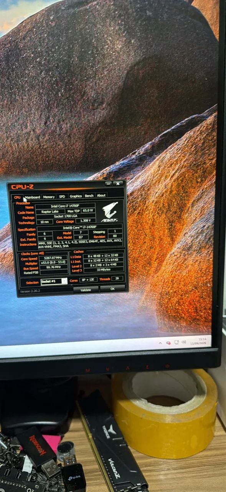Click the Intel Core i7 14700F name field
This screenshot has width=226, height=492.
[x=65, y=206]
